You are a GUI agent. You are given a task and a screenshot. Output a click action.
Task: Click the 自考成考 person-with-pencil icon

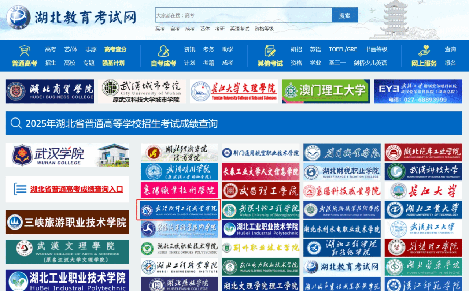coord(163,51)
